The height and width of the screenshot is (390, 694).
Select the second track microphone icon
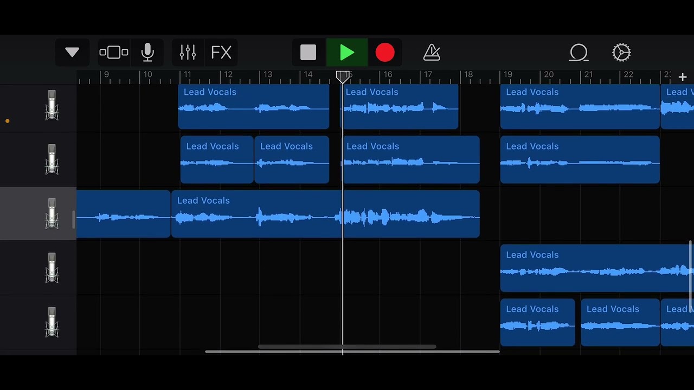click(52, 160)
